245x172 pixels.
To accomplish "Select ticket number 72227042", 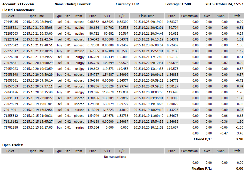I will 11,45.
